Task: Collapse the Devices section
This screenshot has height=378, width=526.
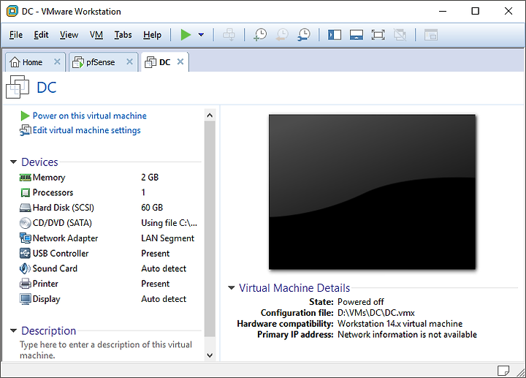Action: coord(13,162)
